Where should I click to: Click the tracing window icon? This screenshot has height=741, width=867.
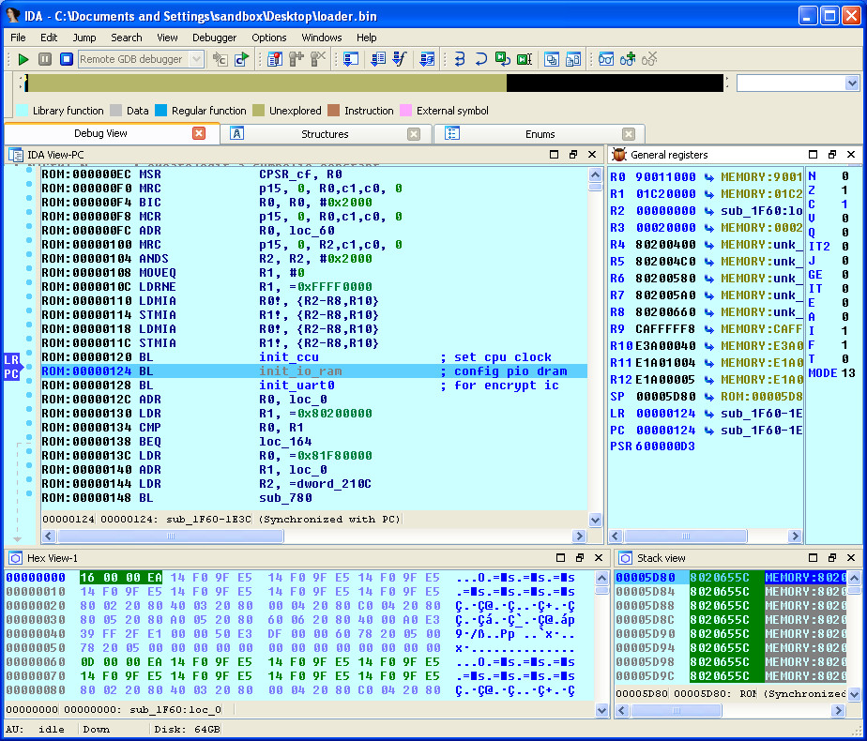click(x=427, y=59)
